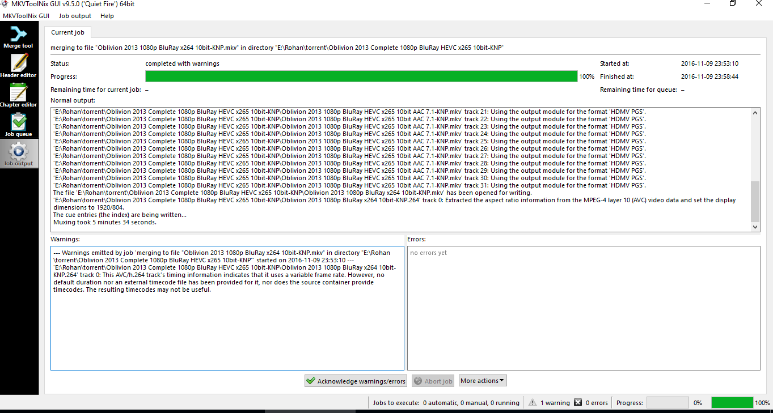Click the 'The cue entries (the index) are being written...' line

(120, 215)
